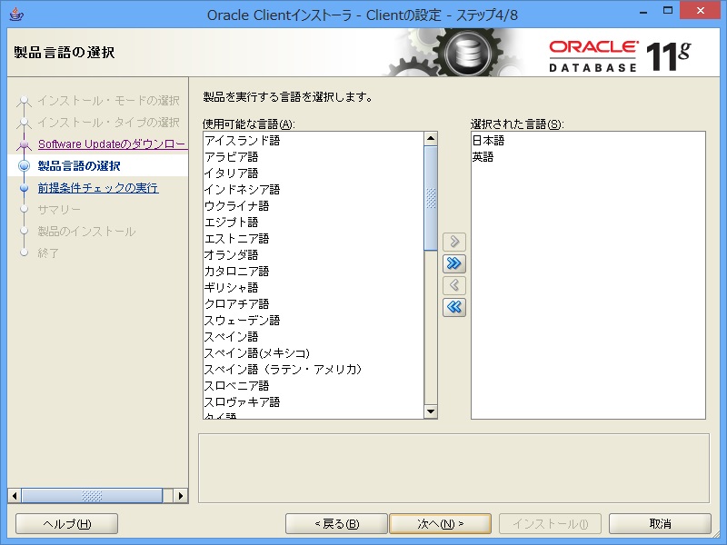Select the 製品言語の選択 step in sidebar
Screen dimensions: 727x545
point(79,166)
